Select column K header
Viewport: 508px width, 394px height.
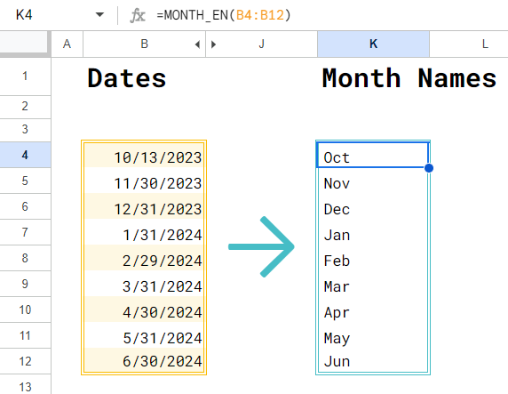(x=374, y=44)
